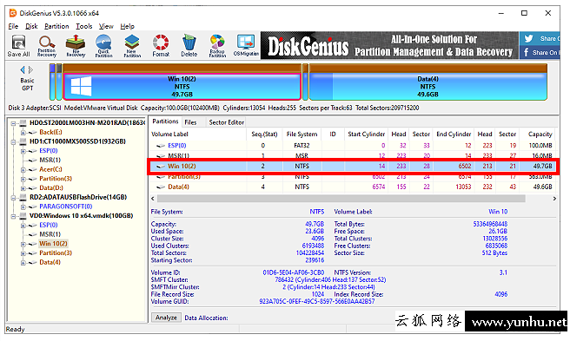The image size is (570, 341).
Task: Open Backup Partition tool
Action: pyautogui.click(x=217, y=46)
